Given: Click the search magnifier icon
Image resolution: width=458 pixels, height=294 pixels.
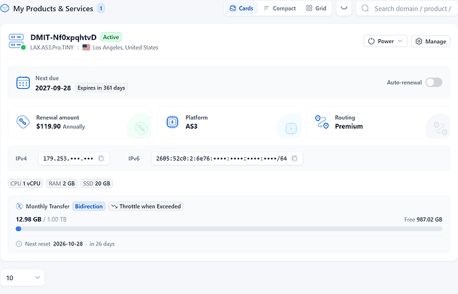Looking at the screenshot, I should 365,9.
